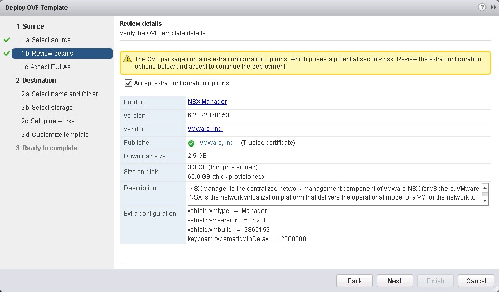Click the yellow warning triangle icon
The image size is (499, 292).
(127, 59)
